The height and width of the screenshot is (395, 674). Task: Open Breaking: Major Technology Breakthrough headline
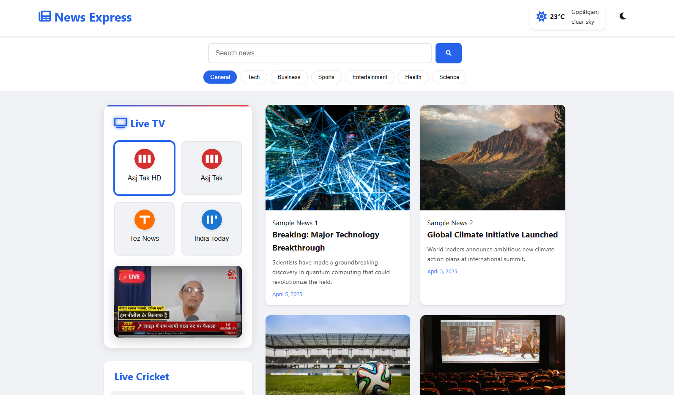[326, 241]
